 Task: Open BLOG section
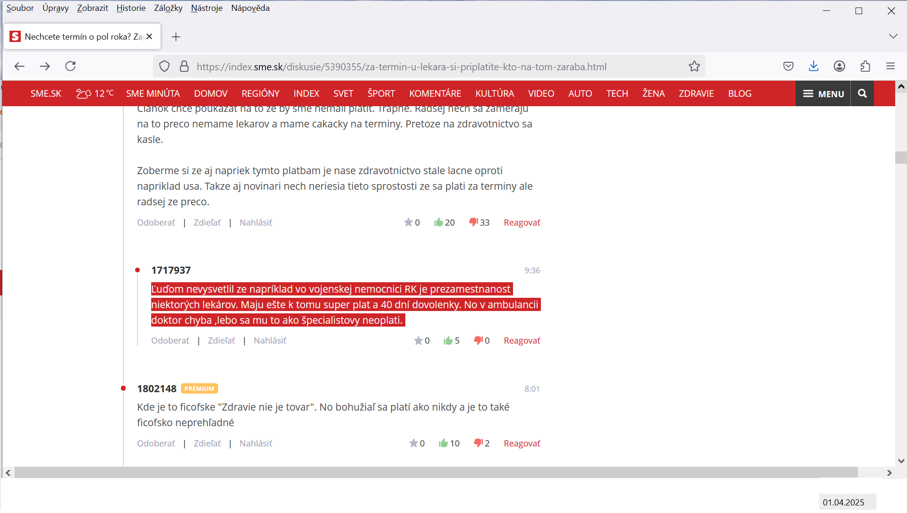[x=739, y=93]
